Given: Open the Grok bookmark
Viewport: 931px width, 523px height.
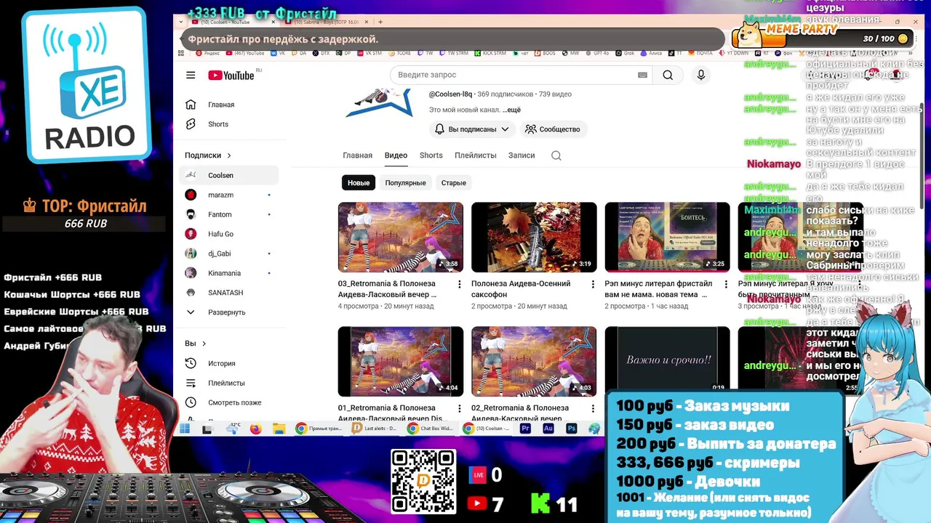Looking at the screenshot, I should point(623,53).
